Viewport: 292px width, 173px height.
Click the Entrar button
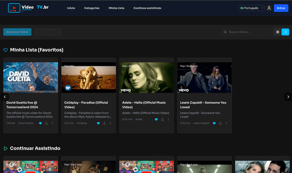click(281, 8)
